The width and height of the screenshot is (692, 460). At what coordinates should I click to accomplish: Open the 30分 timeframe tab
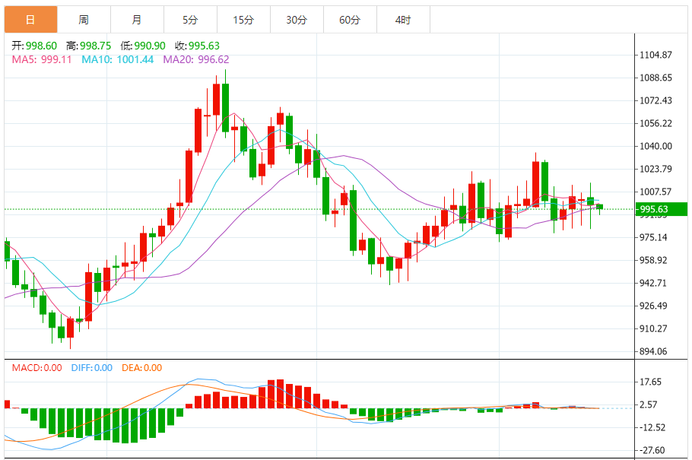click(x=297, y=20)
